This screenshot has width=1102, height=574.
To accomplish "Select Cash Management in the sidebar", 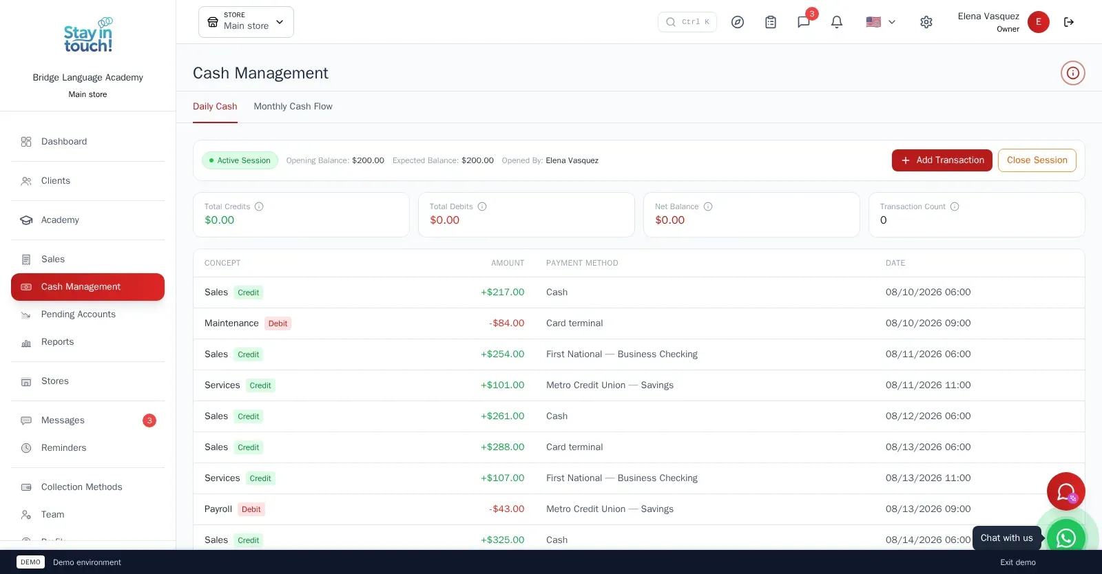I will (88, 287).
